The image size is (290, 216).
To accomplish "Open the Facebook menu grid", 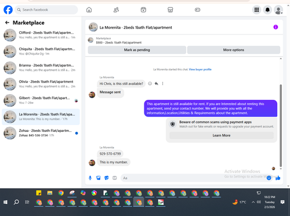I will (x=256, y=10).
